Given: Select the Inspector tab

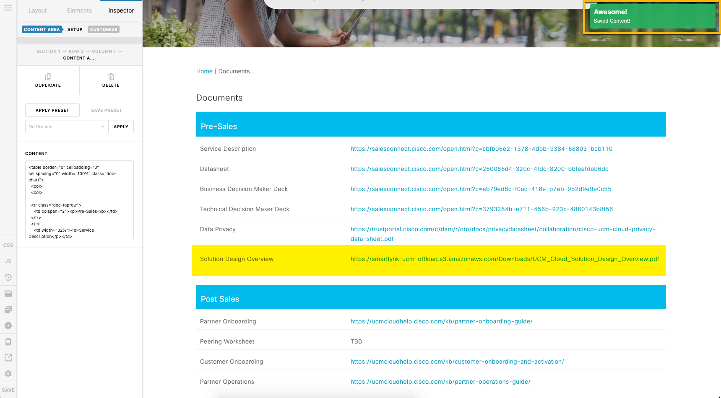Looking at the screenshot, I should tap(121, 10).
